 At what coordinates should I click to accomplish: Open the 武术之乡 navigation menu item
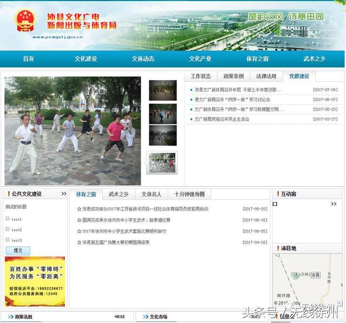click(314, 59)
